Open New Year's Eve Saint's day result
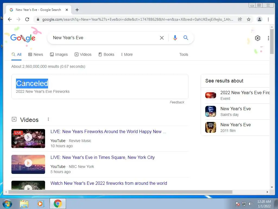The image size is (278, 209). coord(237,111)
